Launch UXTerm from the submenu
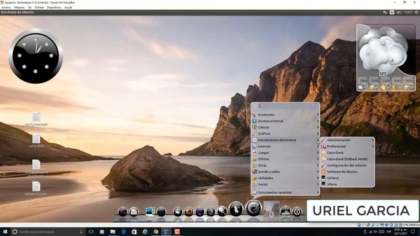Viewport: 420px width, 236px height. point(347,178)
